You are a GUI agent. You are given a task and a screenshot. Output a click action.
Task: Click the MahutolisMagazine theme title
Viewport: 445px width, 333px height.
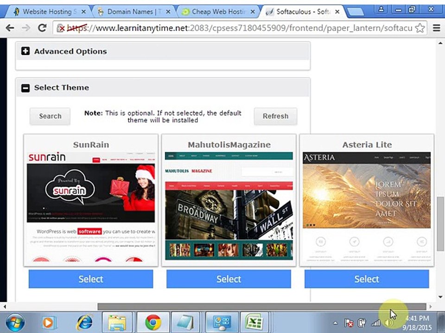point(229,145)
